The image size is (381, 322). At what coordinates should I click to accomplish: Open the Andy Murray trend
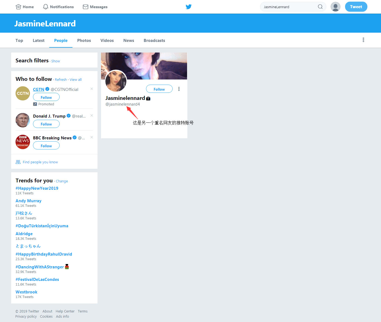pyautogui.click(x=28, y=201)
